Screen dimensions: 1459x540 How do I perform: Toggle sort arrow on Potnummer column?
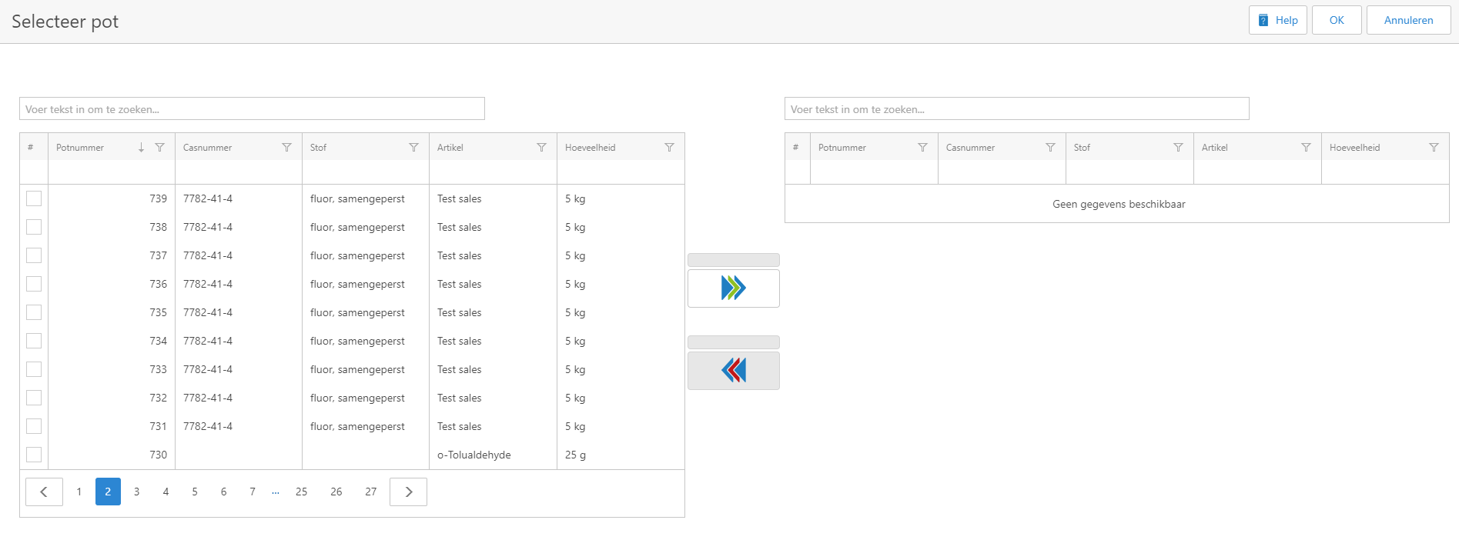141,148
